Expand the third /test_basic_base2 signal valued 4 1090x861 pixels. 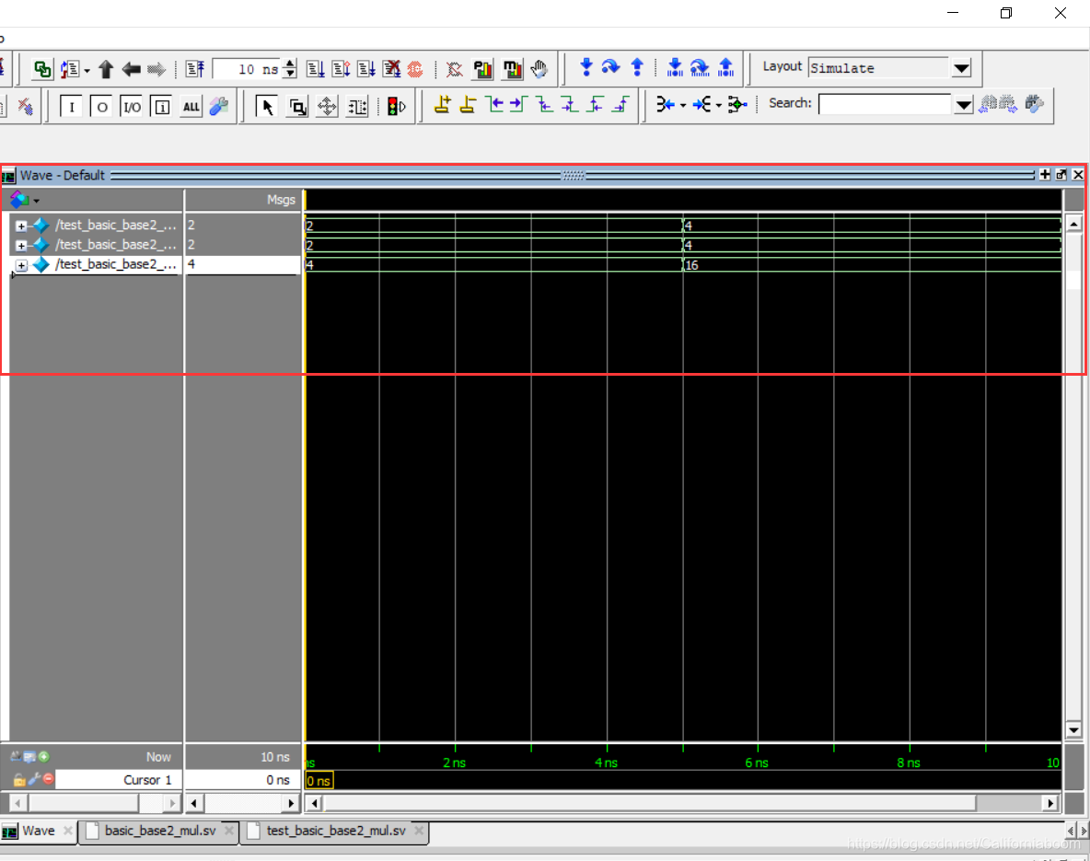21,265
